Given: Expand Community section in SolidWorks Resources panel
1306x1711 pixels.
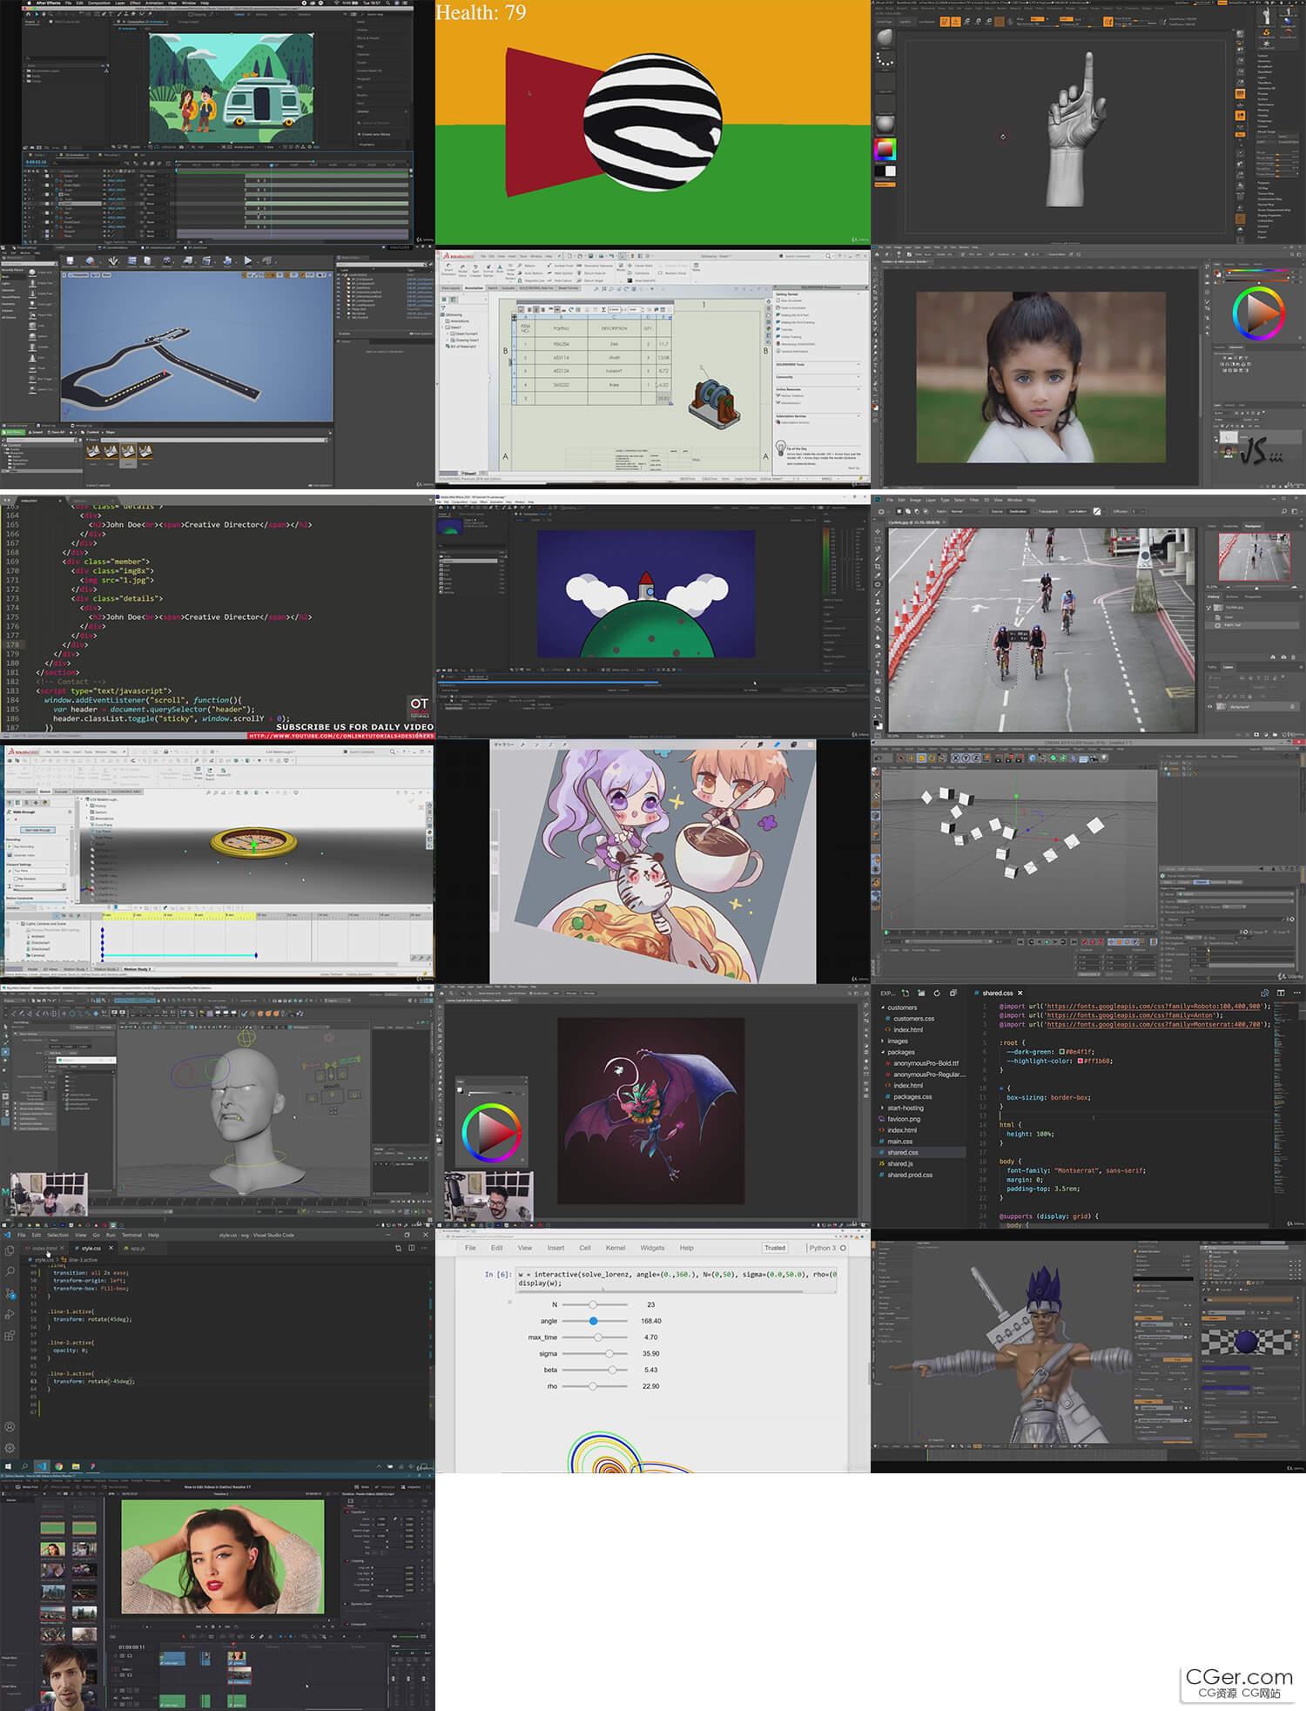Looking at the screenshot, I should coord(858,377).
